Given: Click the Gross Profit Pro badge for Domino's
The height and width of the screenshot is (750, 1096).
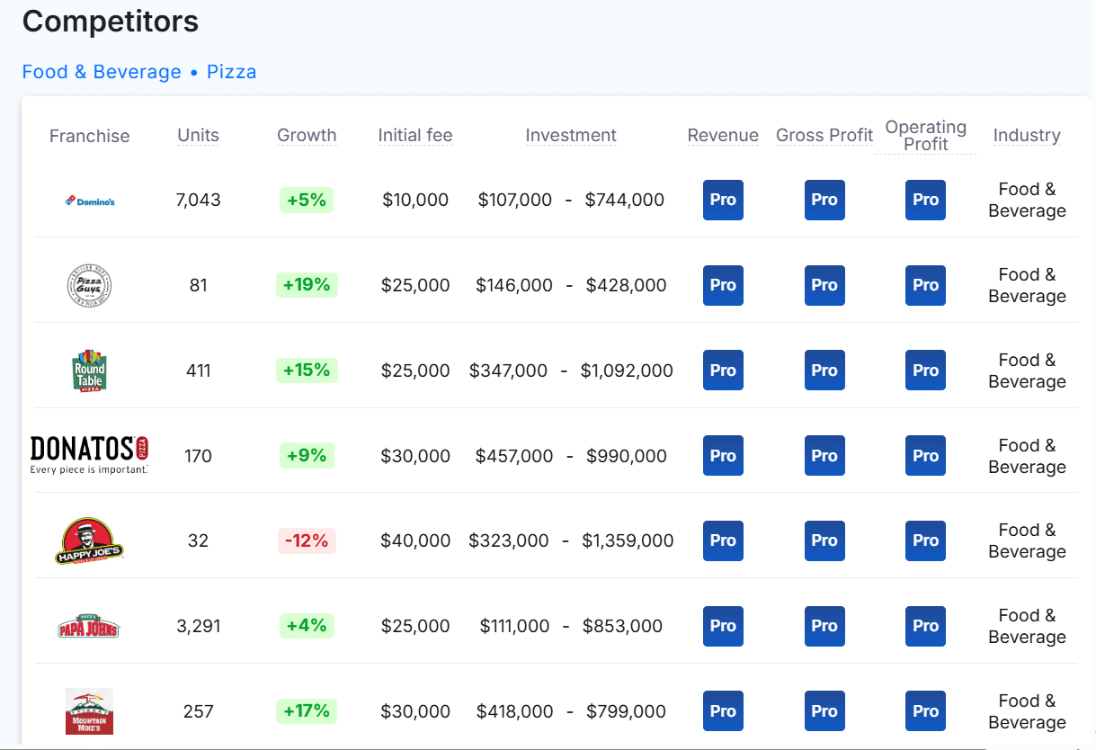Looking at the screenshot, I should (824, 200).
